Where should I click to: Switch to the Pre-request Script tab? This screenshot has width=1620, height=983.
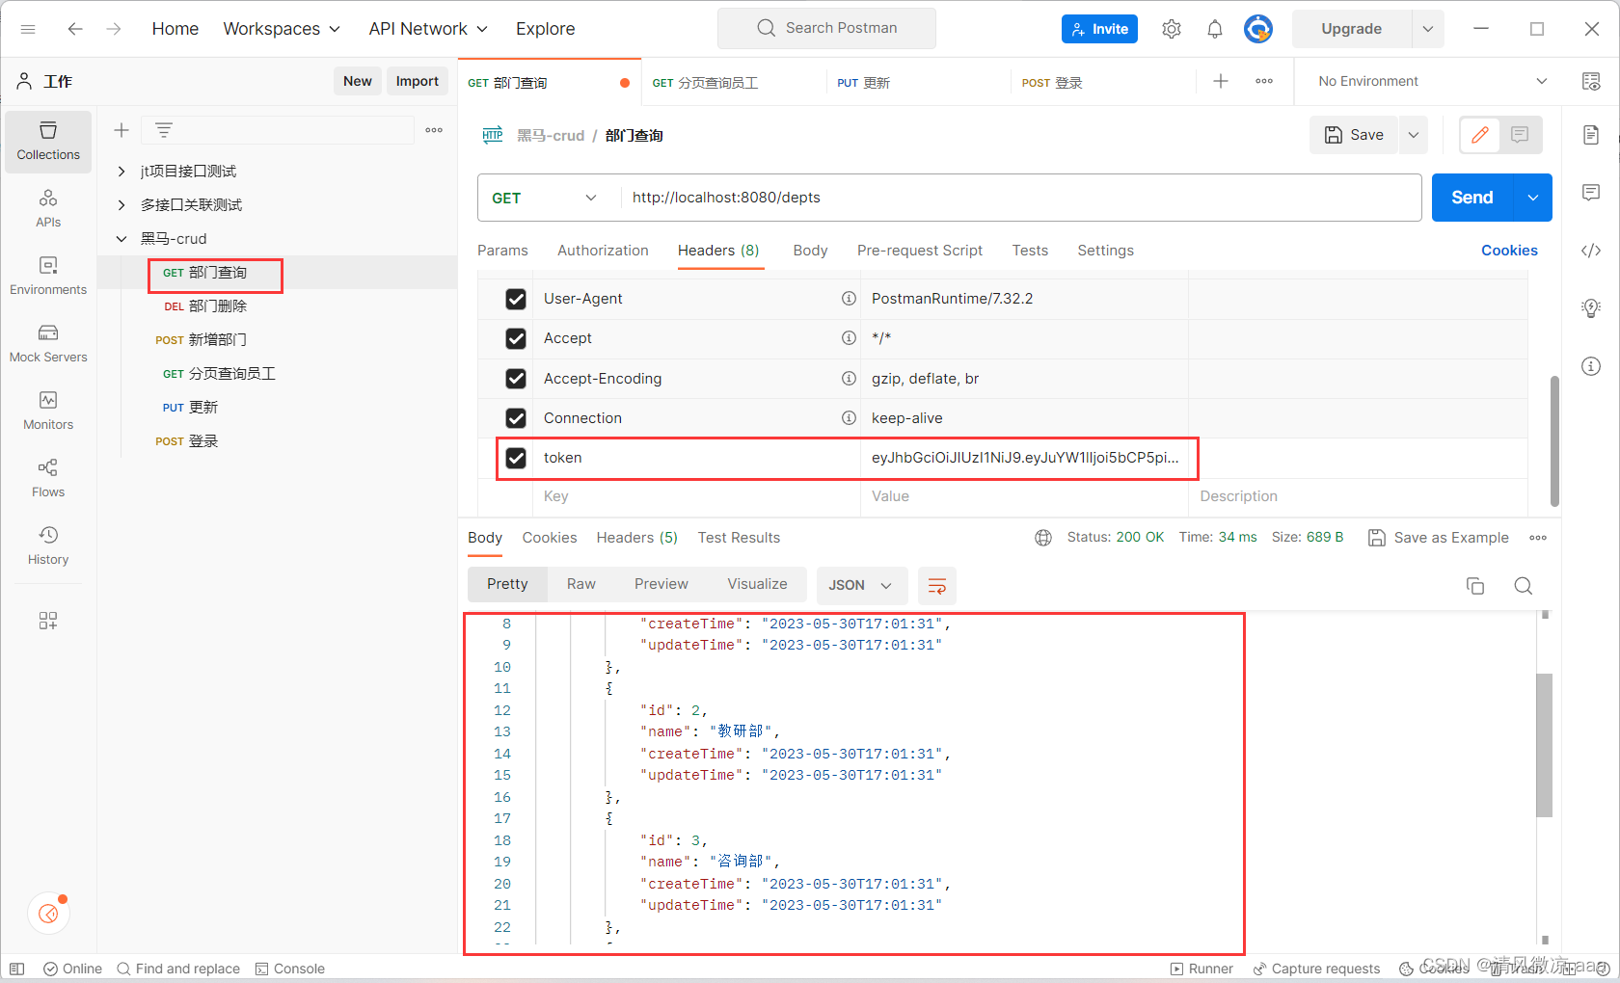[x=920, y=251]
